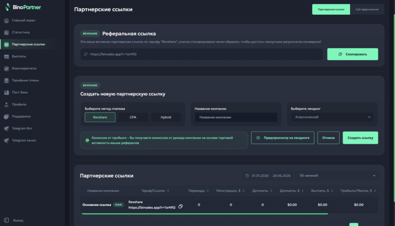Click the BinoPartner logo
This screenshot has width=395, height=226.
pos(23,7)
